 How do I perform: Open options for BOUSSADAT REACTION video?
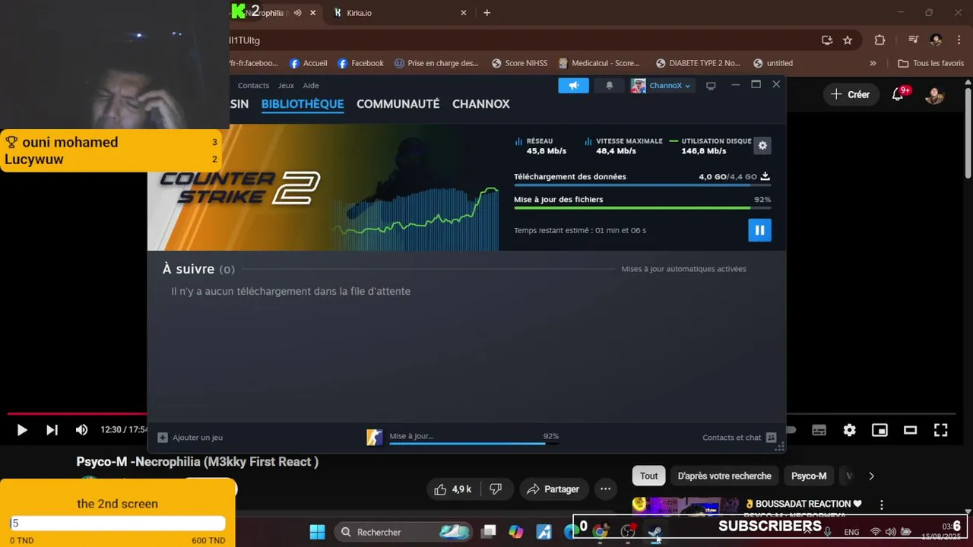(x=882, y=504)
